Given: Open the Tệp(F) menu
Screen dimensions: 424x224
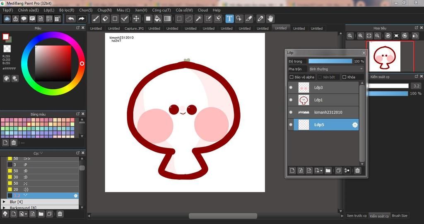Looking at the screenshot, I should point(7,10).
